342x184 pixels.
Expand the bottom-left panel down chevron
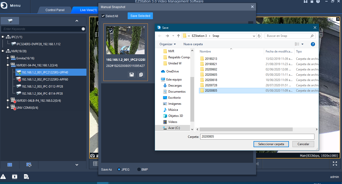[x=77, y=165]
